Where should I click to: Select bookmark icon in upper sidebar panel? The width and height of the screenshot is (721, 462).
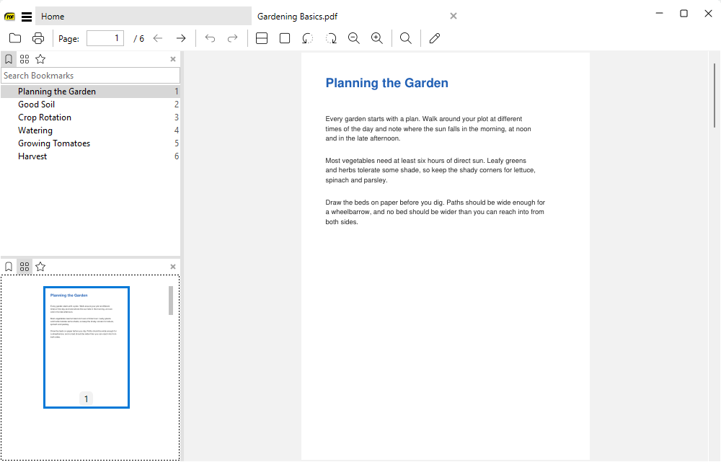[9, 59]
